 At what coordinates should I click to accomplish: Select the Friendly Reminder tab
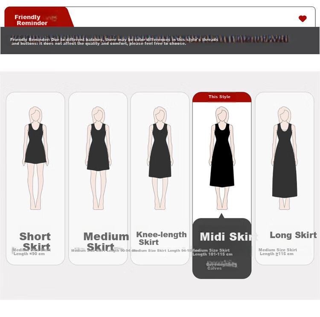tap(39, 17)
